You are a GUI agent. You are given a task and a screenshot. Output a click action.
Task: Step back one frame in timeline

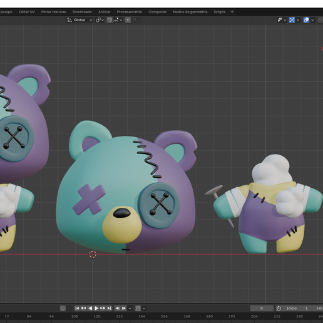click(118, 308)
